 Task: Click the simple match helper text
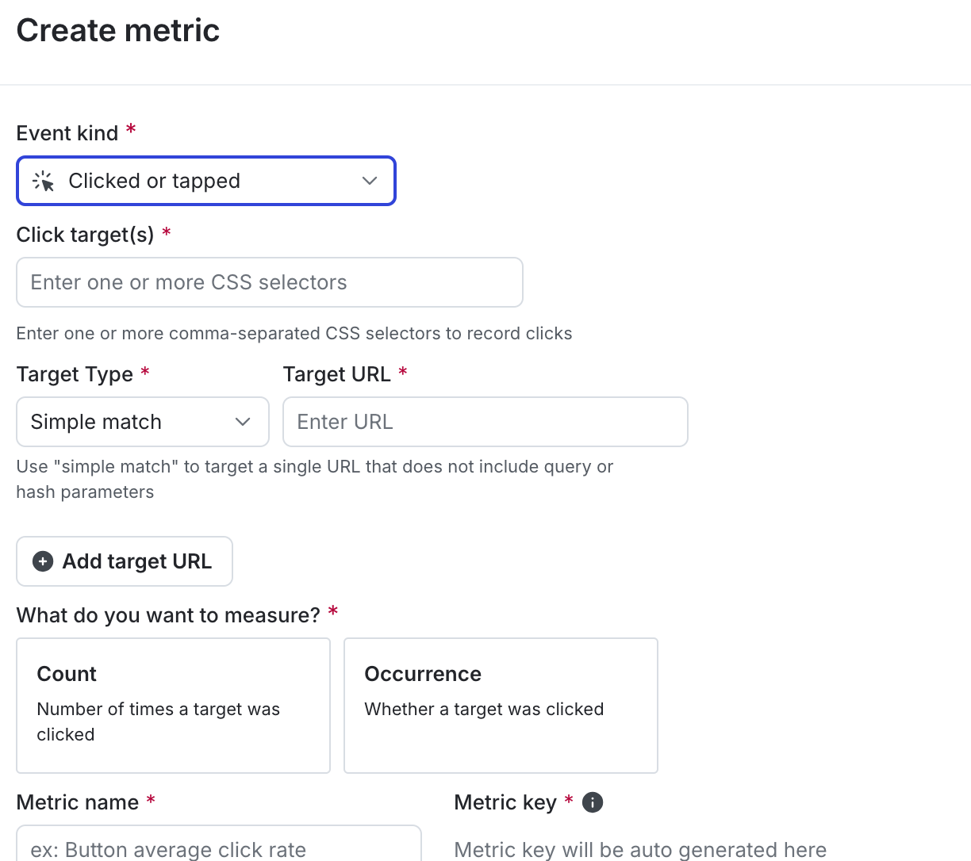tap(314, 479)
